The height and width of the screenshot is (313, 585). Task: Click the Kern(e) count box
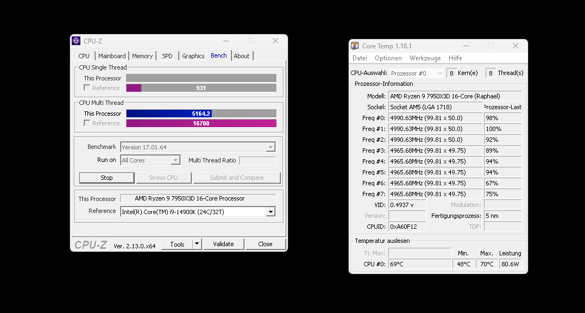tap(451, 73)
